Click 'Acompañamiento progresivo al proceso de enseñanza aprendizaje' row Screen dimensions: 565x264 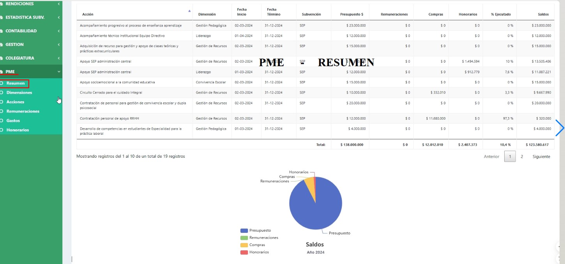coord(315,25)
